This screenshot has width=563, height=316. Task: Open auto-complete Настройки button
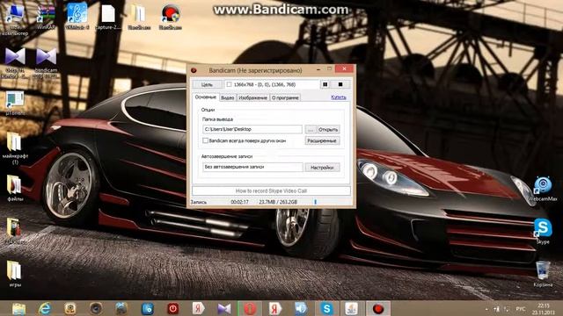click(322, 168)
